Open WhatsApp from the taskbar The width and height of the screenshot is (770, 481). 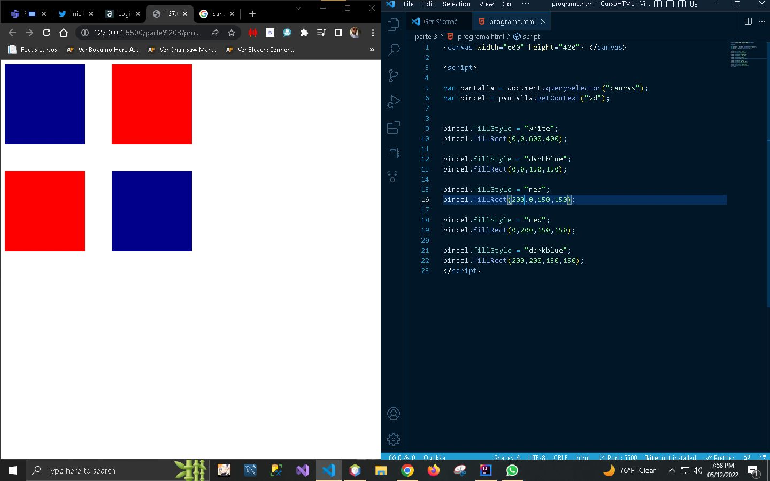(x=512, y=470)
